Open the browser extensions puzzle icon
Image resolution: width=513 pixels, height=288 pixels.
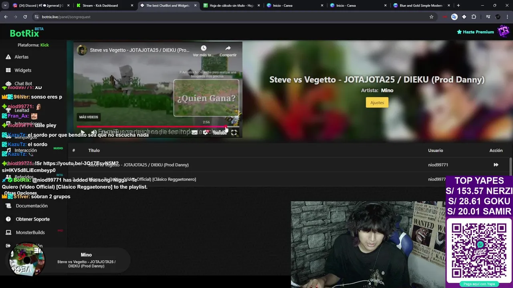tap(474, 17)
